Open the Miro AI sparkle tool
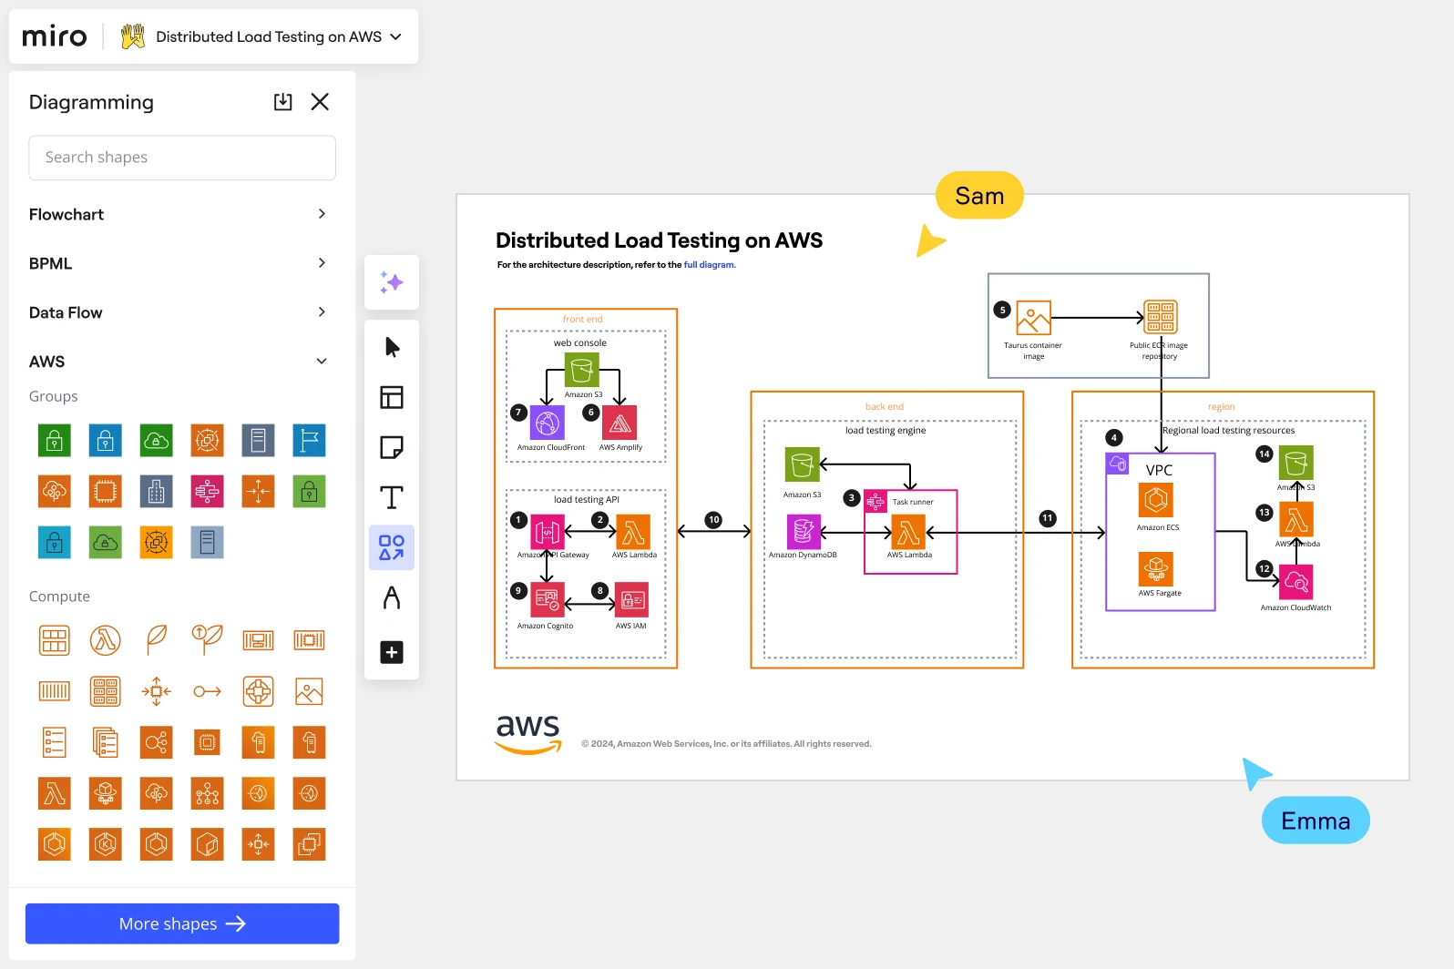Image resolution: width=1454 pixels, height=969 pixels. point(392,282)
